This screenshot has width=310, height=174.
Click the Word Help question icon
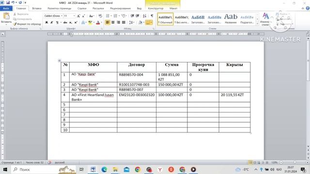click(308, 8)
